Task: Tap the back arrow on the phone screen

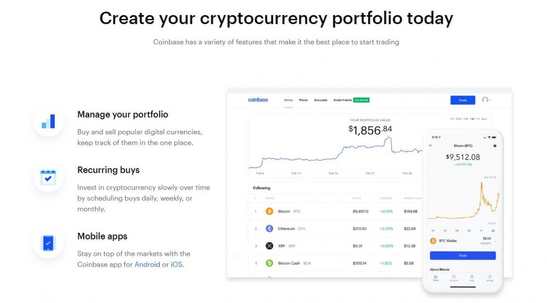Action: coord(431,146)
